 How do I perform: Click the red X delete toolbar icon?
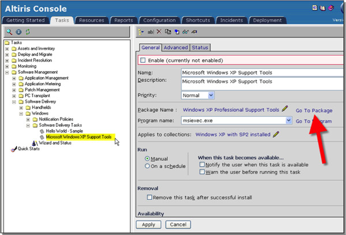(159, 32)
